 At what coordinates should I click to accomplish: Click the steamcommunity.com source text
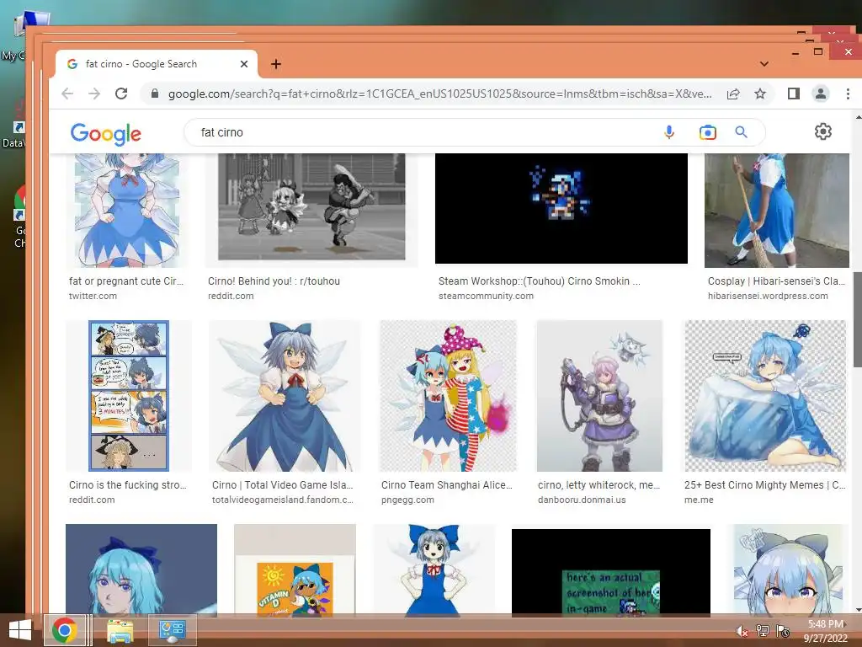486,296
